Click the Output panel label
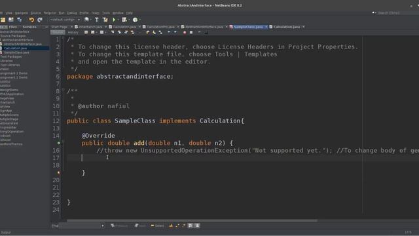Screen dimensions: 419x236 (5, 233)
